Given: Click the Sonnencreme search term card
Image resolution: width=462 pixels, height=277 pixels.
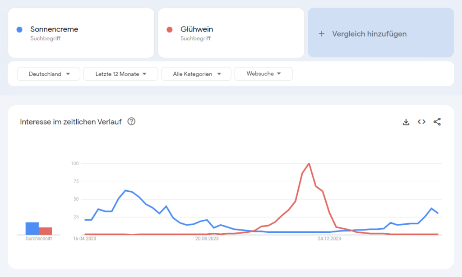Looking at the screenshot, I should tap(81, 32).
